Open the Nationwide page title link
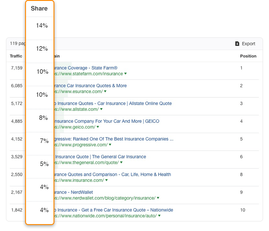The width and height of the screenshot is (269, 231). (114, 210)
